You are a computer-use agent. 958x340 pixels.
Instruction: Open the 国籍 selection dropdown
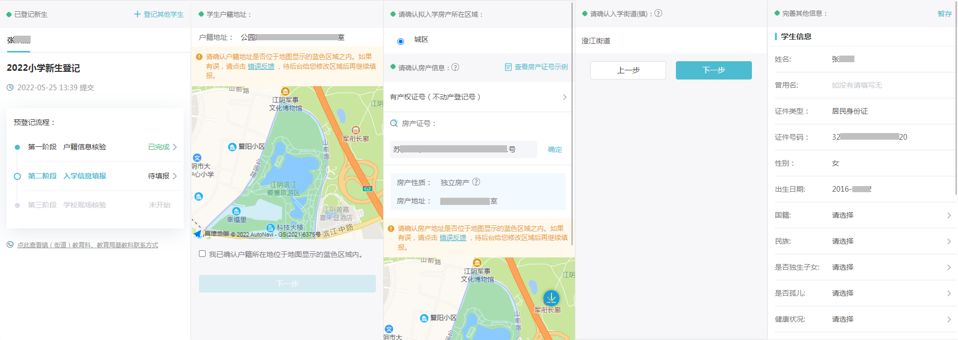[x=865, y=215]
